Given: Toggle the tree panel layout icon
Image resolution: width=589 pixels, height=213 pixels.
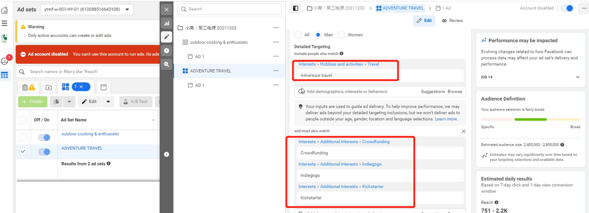Looking at the screenshot, I should pos(296,8).
